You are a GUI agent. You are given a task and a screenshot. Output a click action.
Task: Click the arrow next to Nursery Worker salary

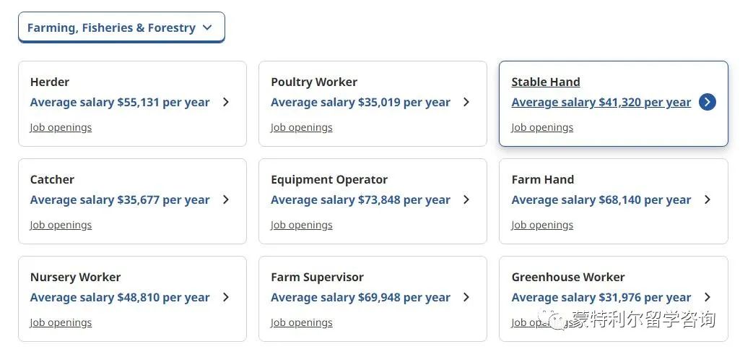click(226, 297)
